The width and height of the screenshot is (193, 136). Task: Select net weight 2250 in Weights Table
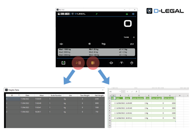click(x=97, y=99)
